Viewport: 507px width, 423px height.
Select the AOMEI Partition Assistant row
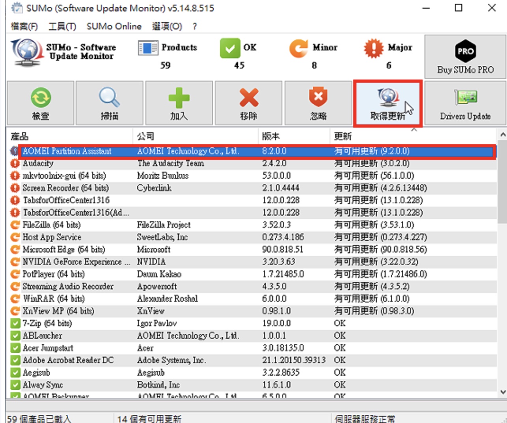[252, 151]
